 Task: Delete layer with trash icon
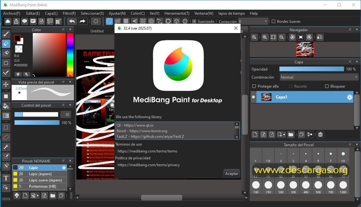[320, 134]
